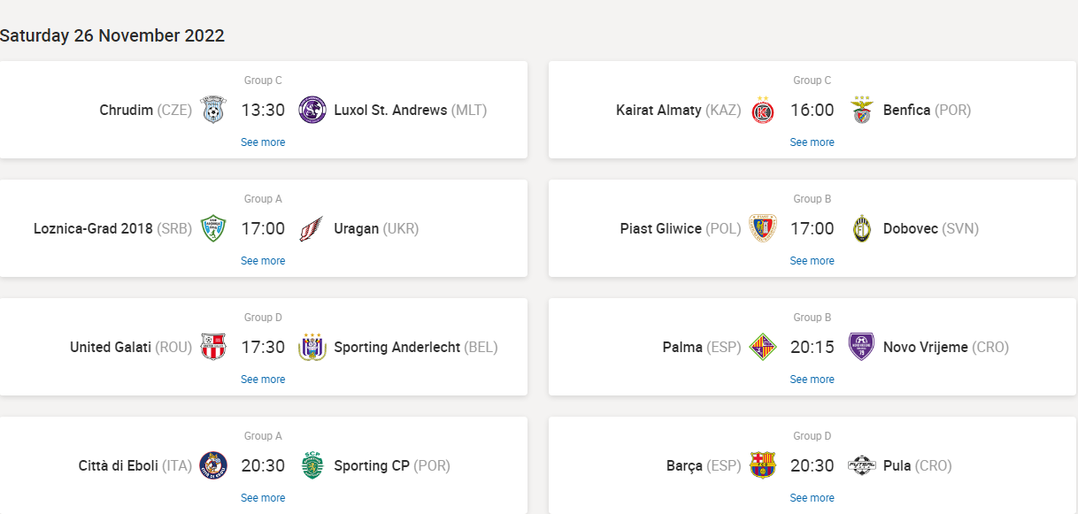Click the Novo Vrijeme club crest
The width and height of the screenshot is (1078, 514).
click(x=861, y=348)
